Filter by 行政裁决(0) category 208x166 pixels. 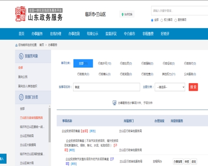tap(83, 74)
